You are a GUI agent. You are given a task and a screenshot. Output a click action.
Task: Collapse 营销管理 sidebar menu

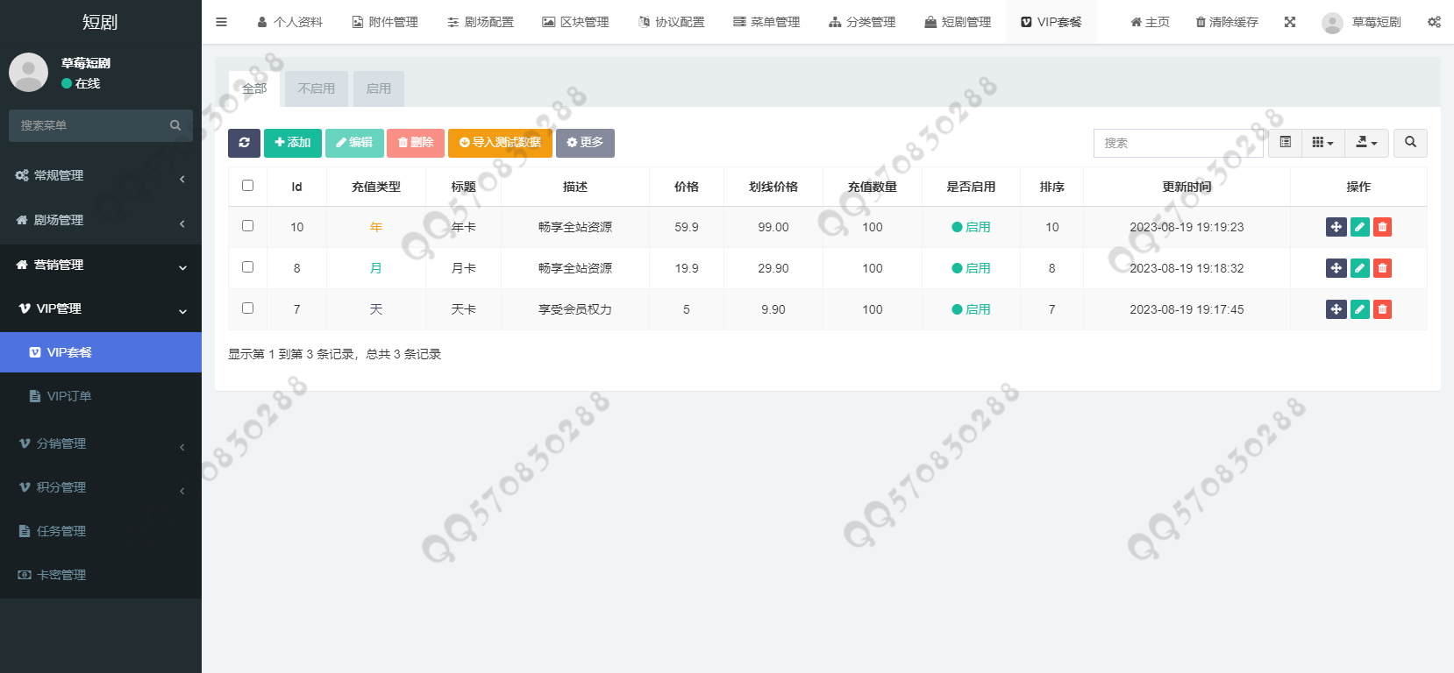(101, 265)
